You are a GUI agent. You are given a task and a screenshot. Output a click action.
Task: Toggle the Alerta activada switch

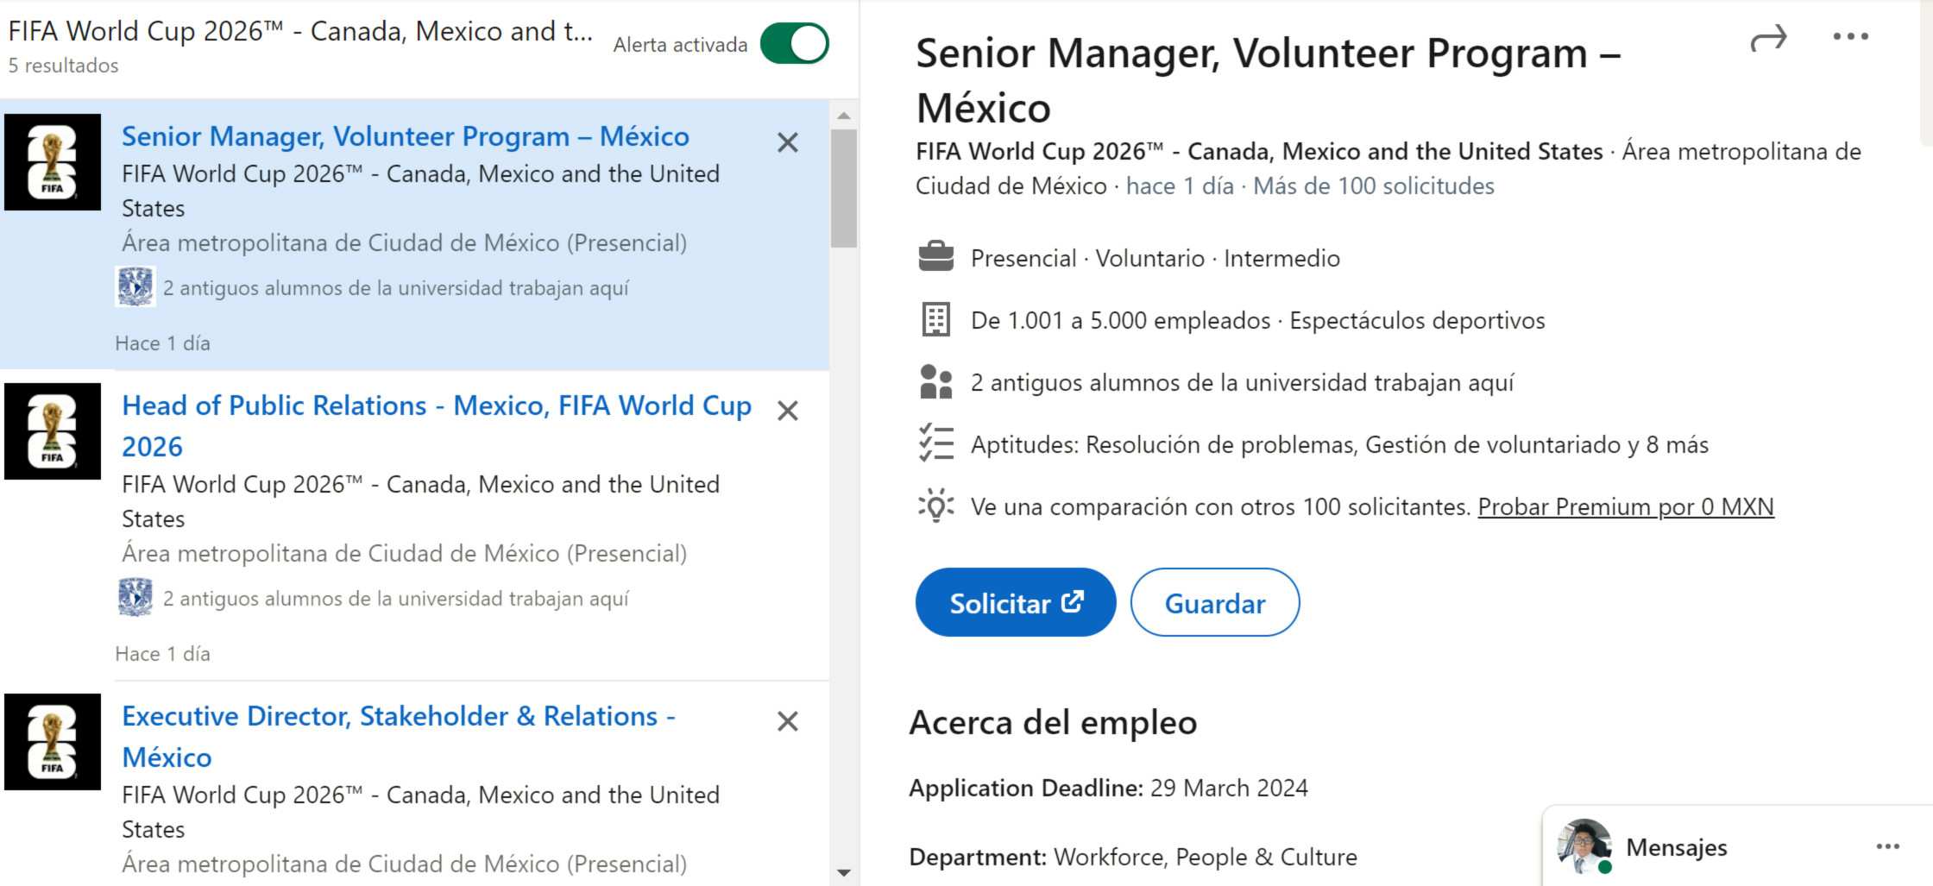(794, 44)
